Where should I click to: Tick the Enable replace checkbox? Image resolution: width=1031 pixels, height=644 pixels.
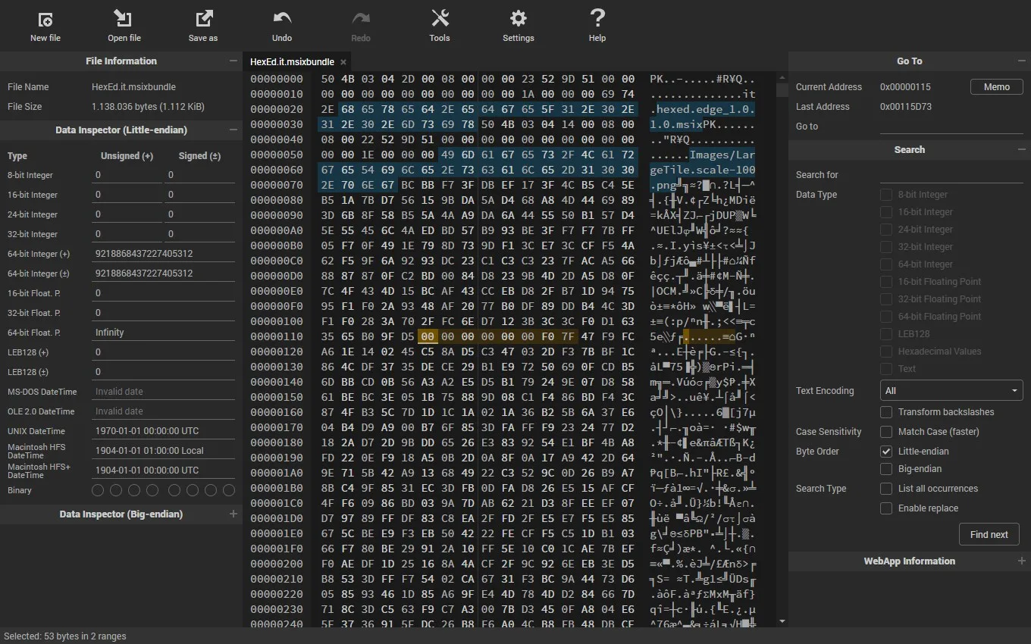pyautogui.click(x=885, y=508)
